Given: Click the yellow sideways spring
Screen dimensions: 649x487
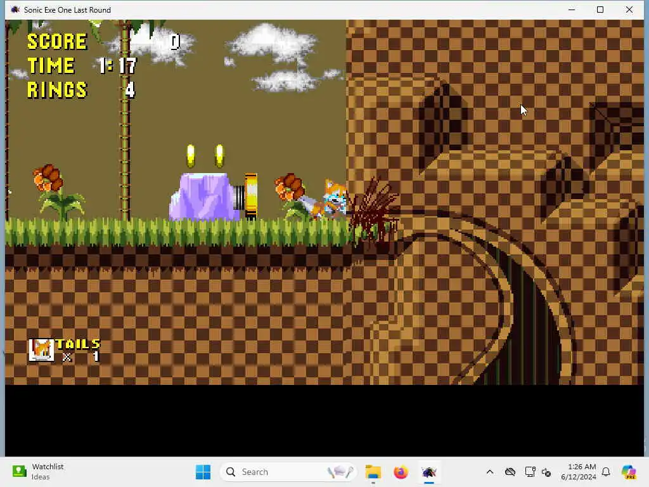Looking at the screenshot, I should click(247, 196).
